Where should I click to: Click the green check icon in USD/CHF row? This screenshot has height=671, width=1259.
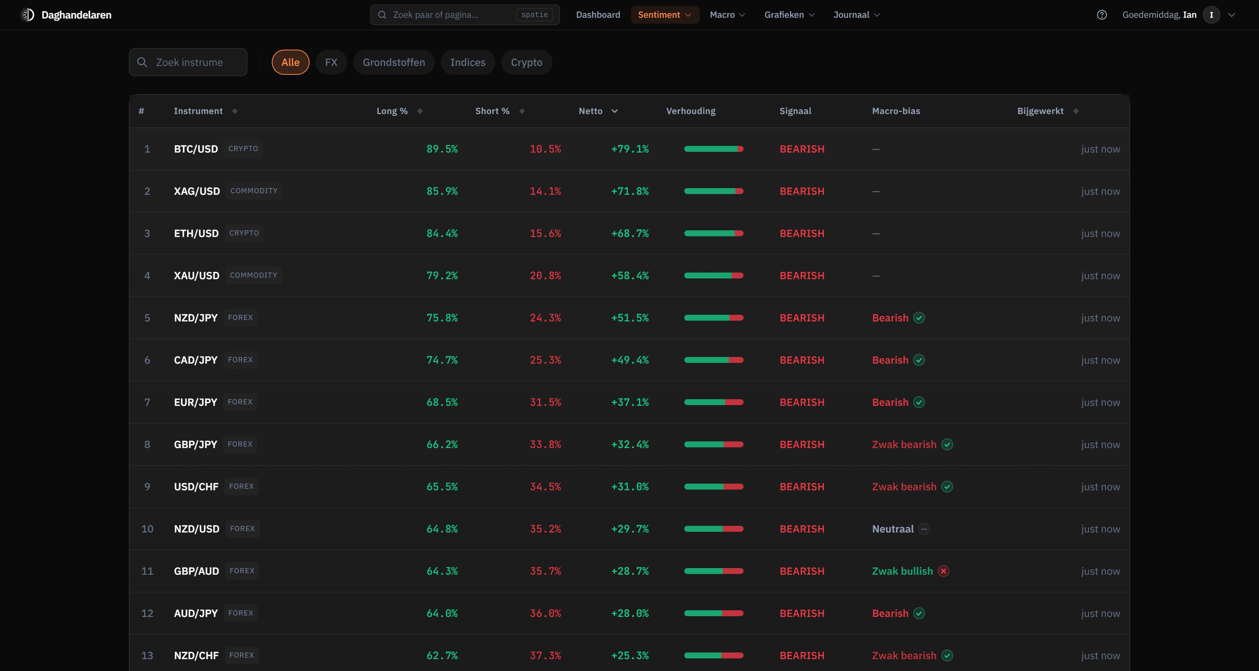click(x=947, y=486)
